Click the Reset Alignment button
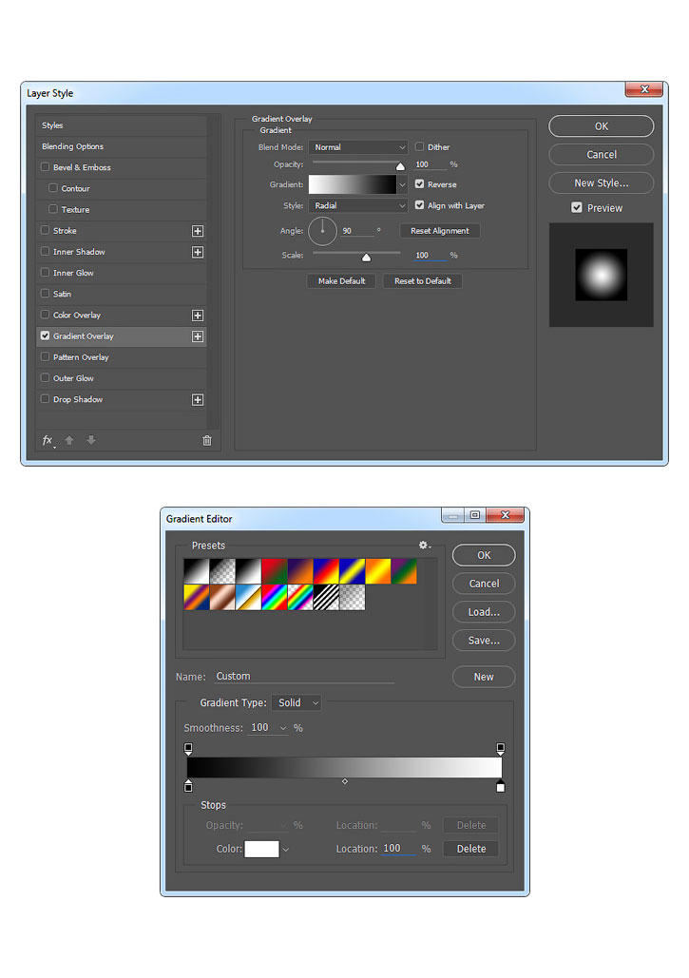Screen dimensions: 689x978 [440, 231]
